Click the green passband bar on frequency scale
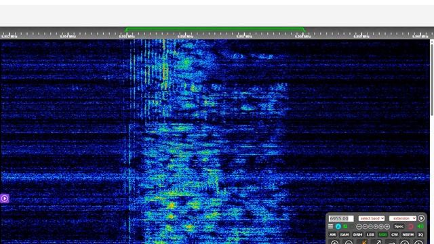 point(215,28)
